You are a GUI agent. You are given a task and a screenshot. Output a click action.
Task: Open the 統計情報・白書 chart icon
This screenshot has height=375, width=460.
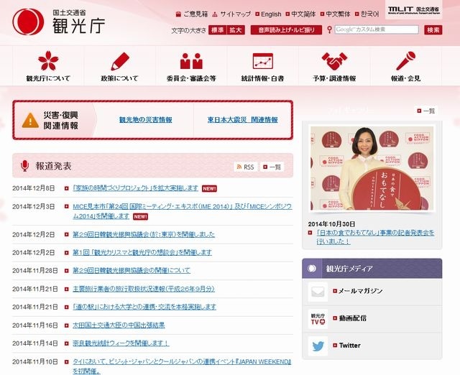[263, 61]
